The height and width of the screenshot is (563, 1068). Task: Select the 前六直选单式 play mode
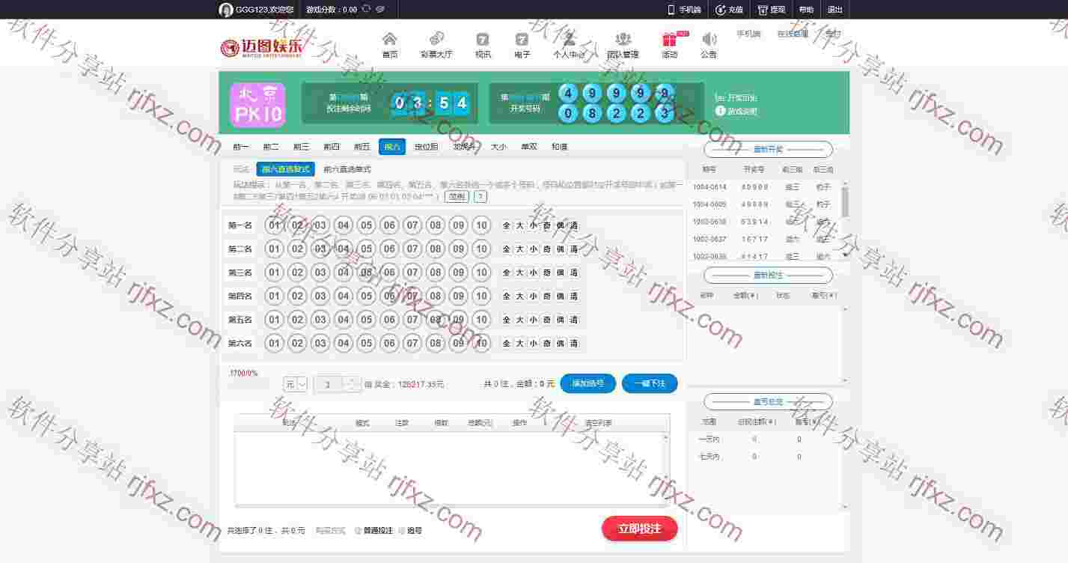[347, 169]
